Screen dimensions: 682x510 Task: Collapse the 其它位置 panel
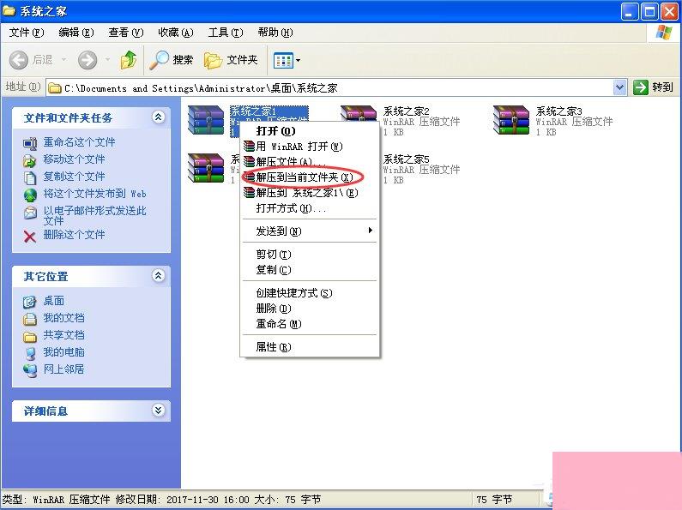[x=159, y=275]
